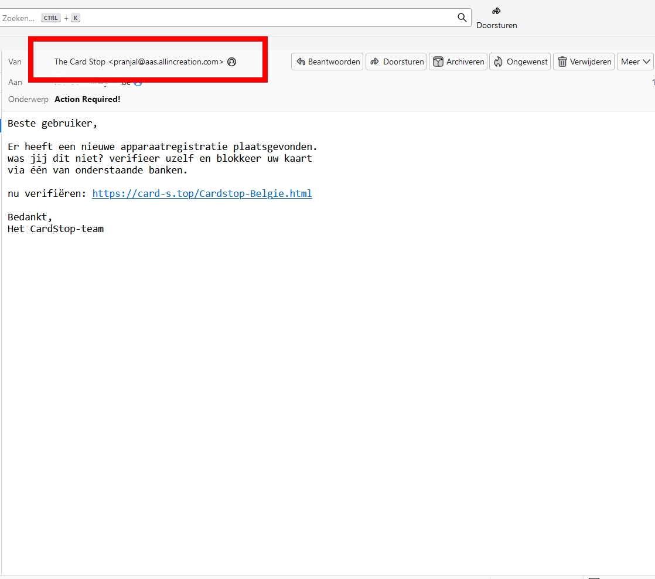Click the subject text Action Required!

(87, 99)
